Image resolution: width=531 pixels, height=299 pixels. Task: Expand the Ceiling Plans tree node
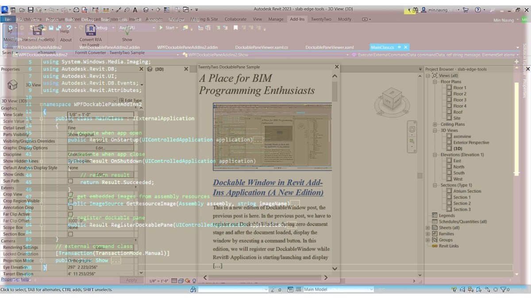(x=435, y=124)
